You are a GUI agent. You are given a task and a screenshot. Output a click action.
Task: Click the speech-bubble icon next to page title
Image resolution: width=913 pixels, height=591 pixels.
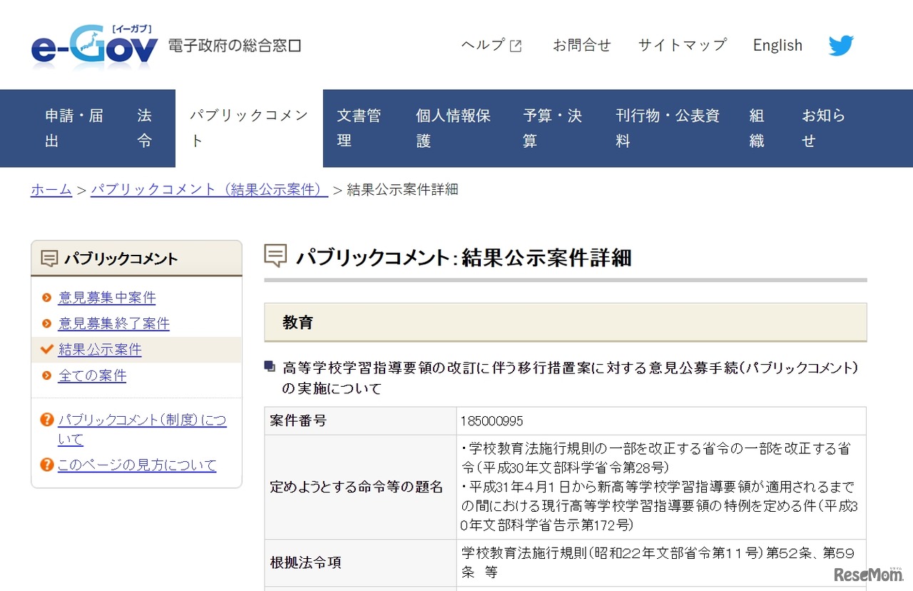[x=275, y=256]
